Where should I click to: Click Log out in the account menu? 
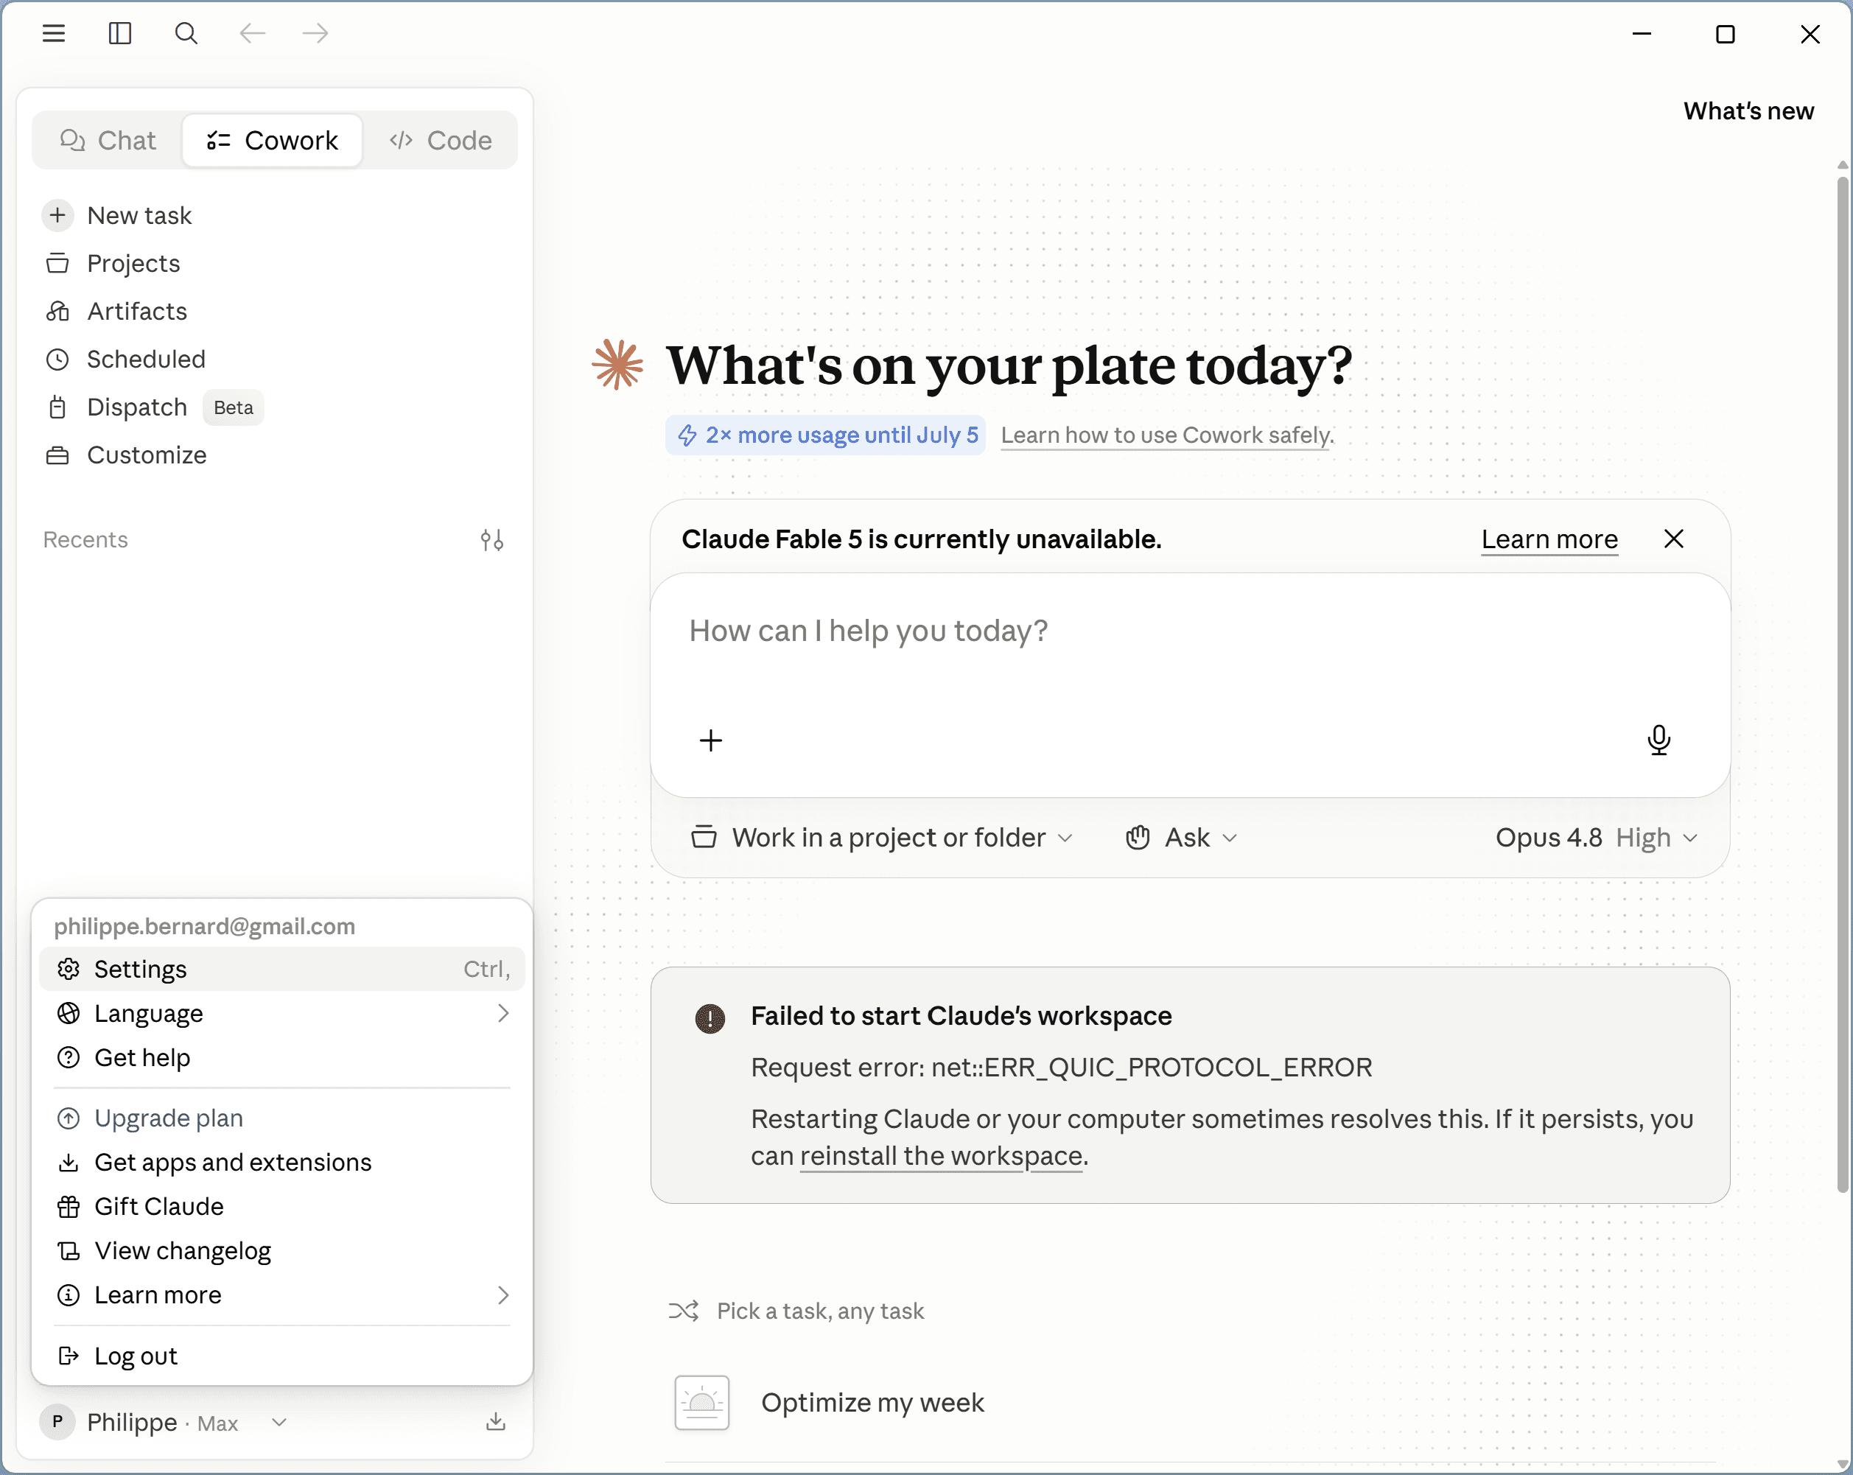[282, 1356]
